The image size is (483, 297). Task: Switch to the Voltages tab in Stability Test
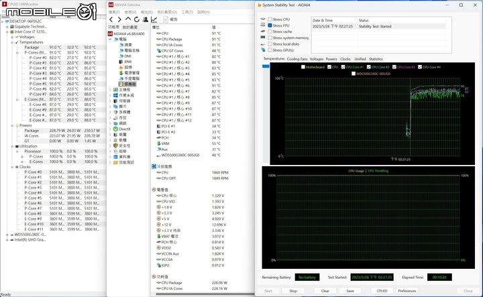(317, 59)
